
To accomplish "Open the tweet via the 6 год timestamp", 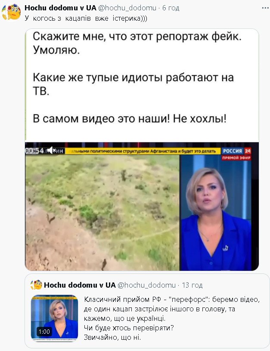I will tap(171, 8).
